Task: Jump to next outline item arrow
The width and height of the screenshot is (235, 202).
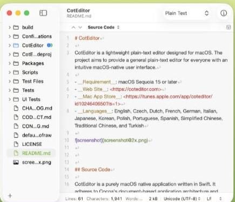Action: coord(80,27)
